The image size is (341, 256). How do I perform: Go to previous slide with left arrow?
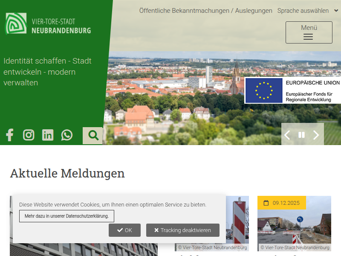[287, 134]
